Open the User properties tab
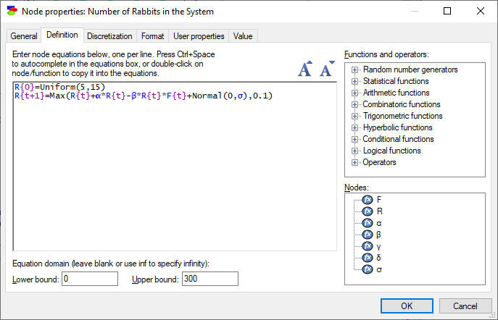 pyautogui.click(x=199, y=36)
